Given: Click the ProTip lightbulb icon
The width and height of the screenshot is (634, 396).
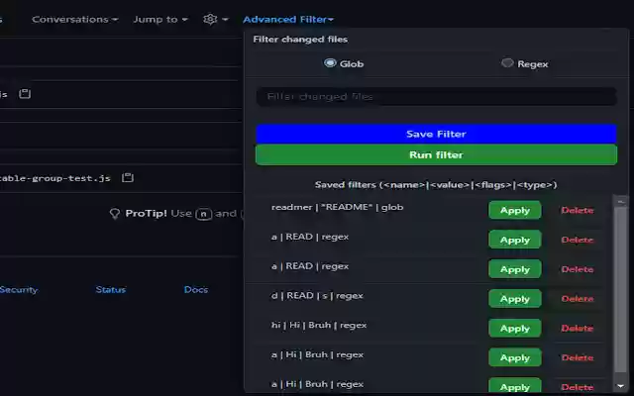Looking at the screenshot, I should pyautogui.click(x=115, y=214).
